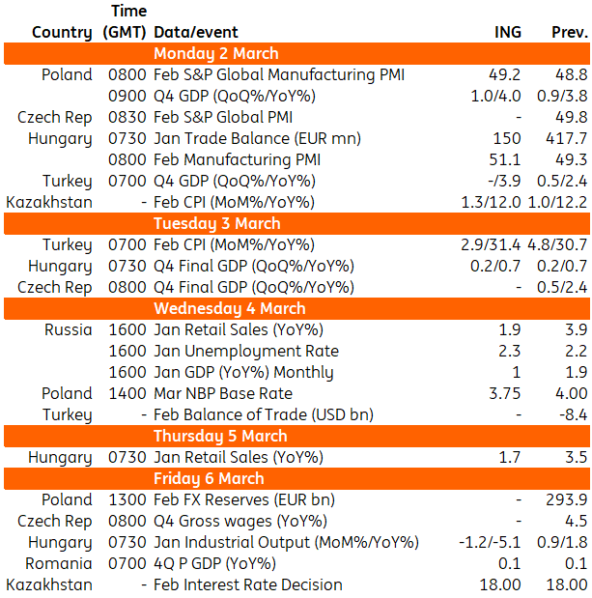Image resolution: width=592 pixels, height=598 pixels.
Task: Click the Tuesday 3 March banner
Action: point(296,223)
